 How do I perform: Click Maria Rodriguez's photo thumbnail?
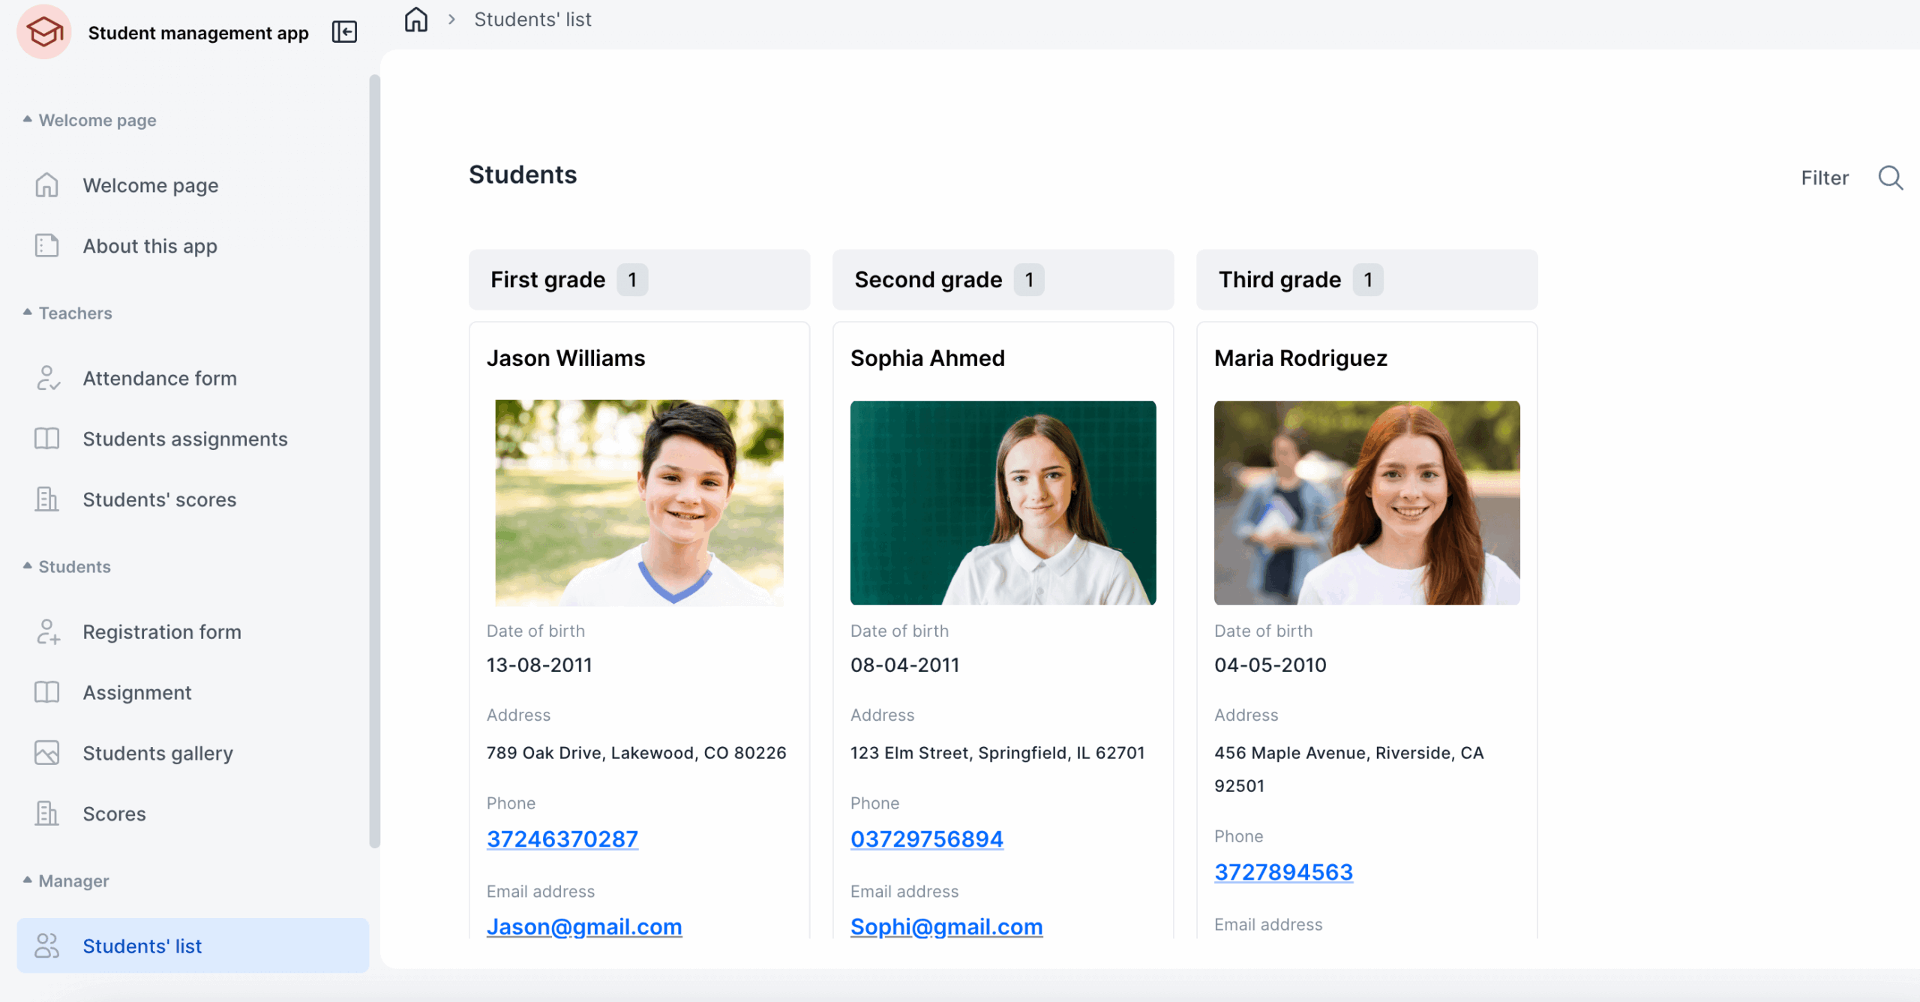pos(1366,502)
